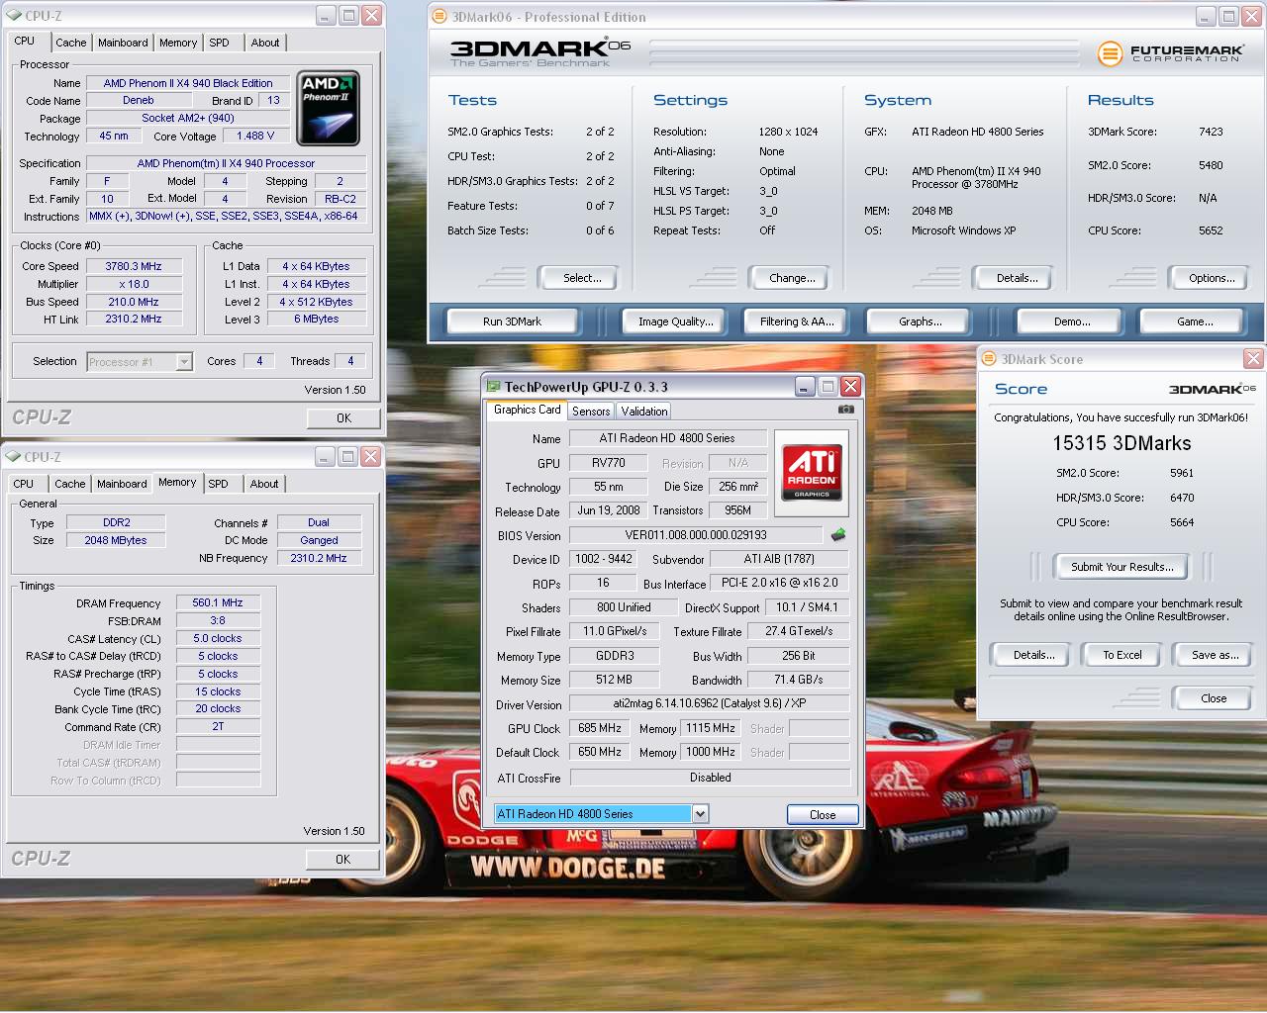Open Mainboard tab in top CPU-Z window

(x=123, y=43)
